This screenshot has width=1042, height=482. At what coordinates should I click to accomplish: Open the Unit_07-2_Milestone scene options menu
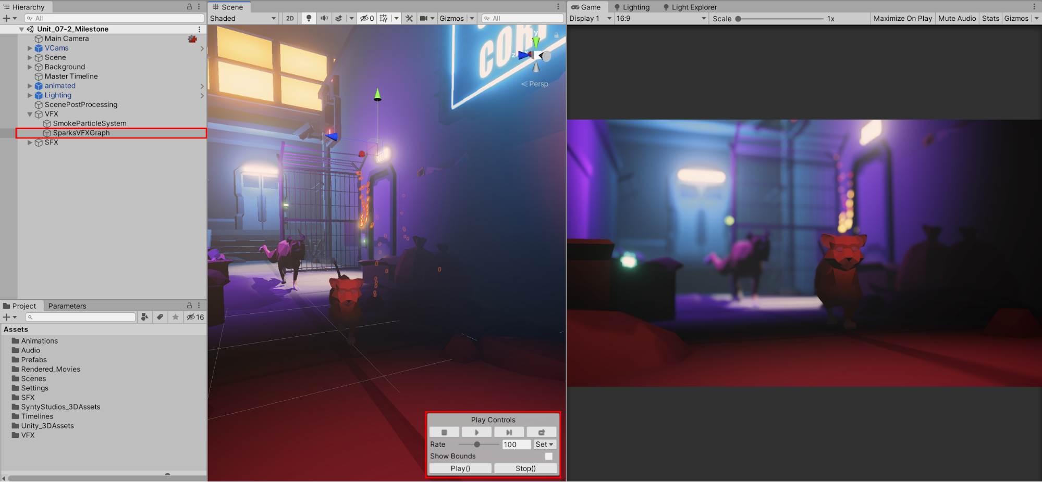click(199, 29)
